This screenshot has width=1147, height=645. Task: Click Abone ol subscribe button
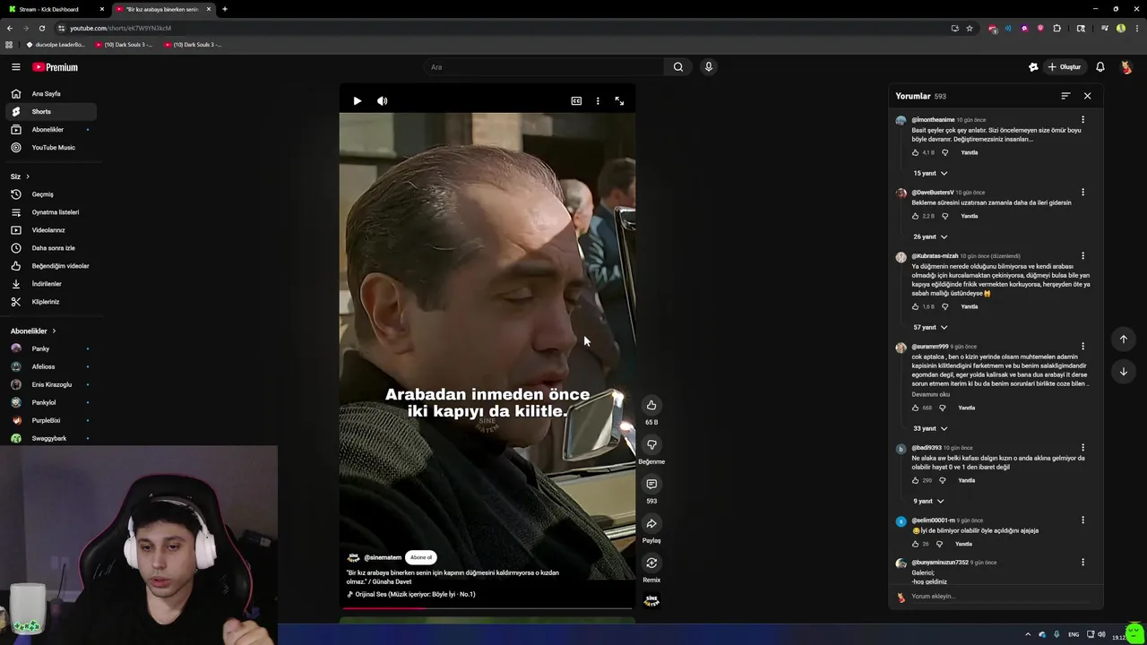click(421, 557)
